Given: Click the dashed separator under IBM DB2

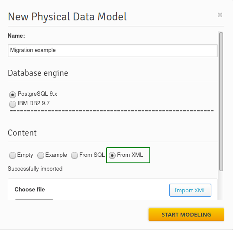Looking at the screenshot, I should coord(112,111).
